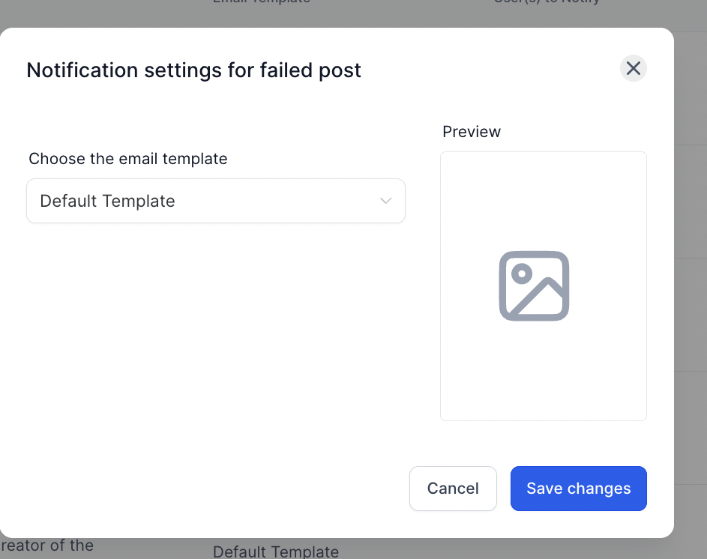Click the Preview label
The width and height of the screenshot is (707, 559).
pos(471,132)
